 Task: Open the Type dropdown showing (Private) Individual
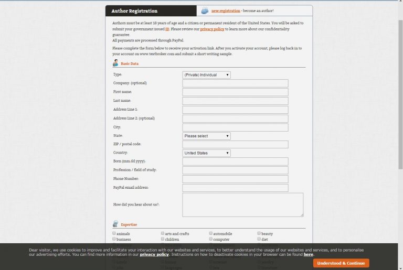tap(206, 75)
